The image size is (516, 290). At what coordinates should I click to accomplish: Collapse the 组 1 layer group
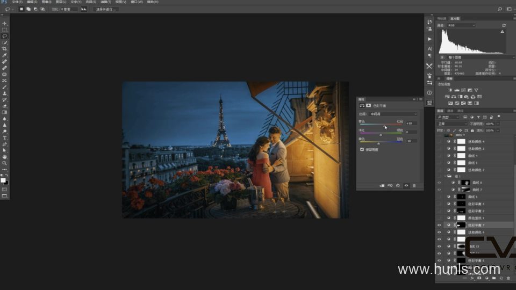tap(444, 176)
